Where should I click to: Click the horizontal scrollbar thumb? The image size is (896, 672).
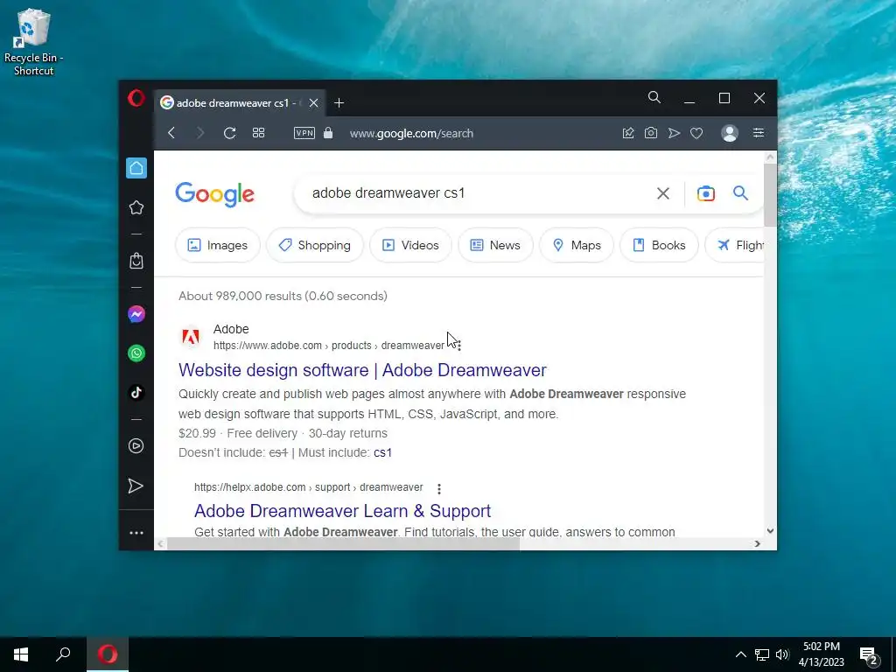point(343,543)
